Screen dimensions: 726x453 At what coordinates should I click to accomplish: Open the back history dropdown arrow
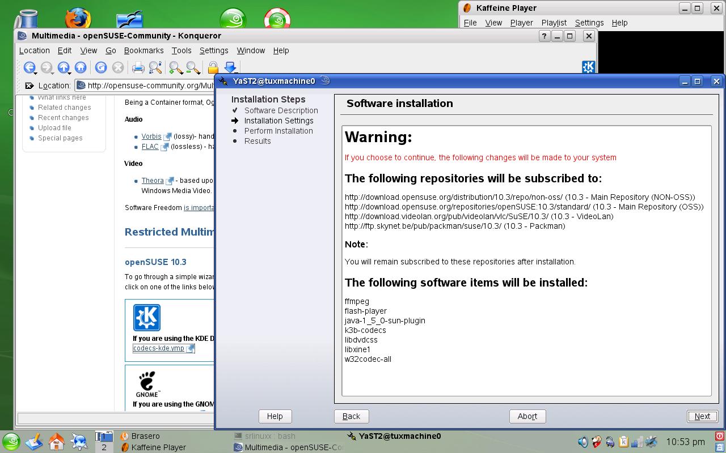click(x=35, y=73)
